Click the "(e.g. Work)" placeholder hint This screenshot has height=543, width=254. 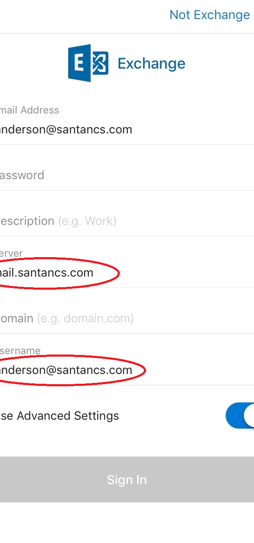(87, 221)
